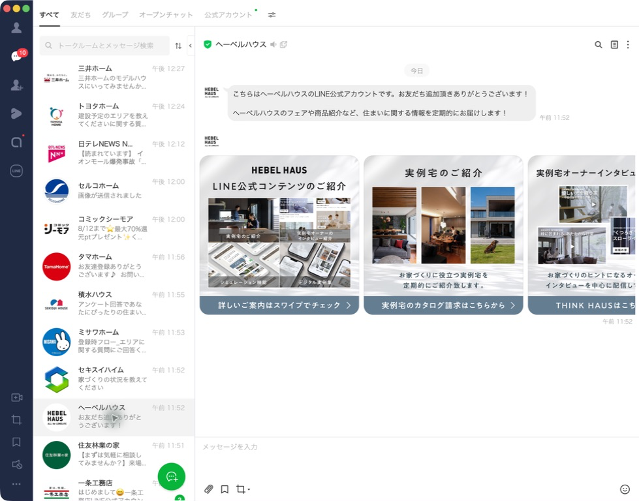Create new chat with green button
This screenshot has height=501, width=639.
pos(172,477)
